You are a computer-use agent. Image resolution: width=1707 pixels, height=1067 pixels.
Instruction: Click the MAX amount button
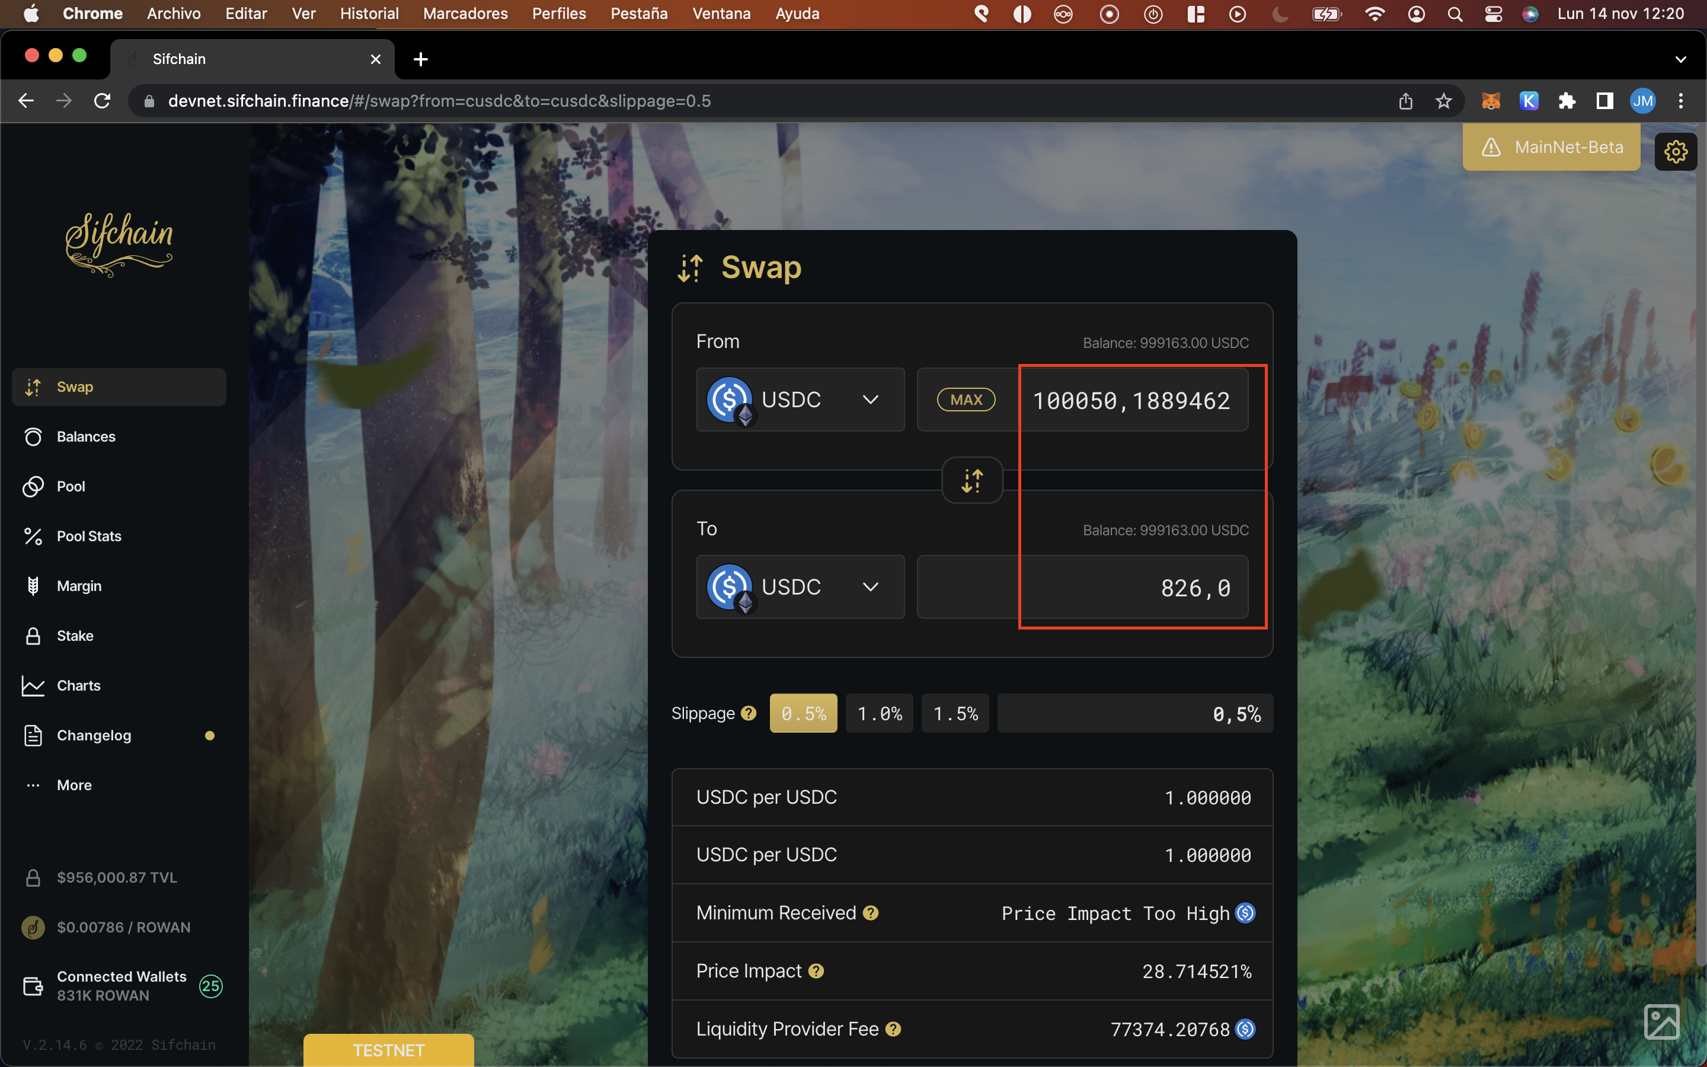966,400
